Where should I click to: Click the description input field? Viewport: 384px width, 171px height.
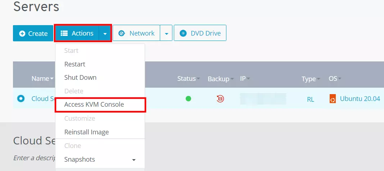tap(34, 158)
